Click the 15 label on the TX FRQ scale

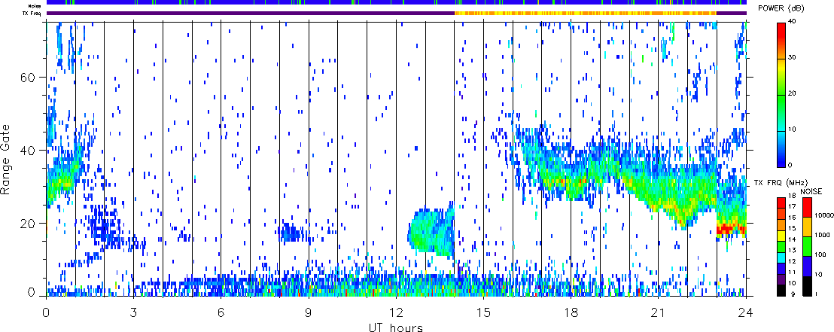click(x=793, y=229)
